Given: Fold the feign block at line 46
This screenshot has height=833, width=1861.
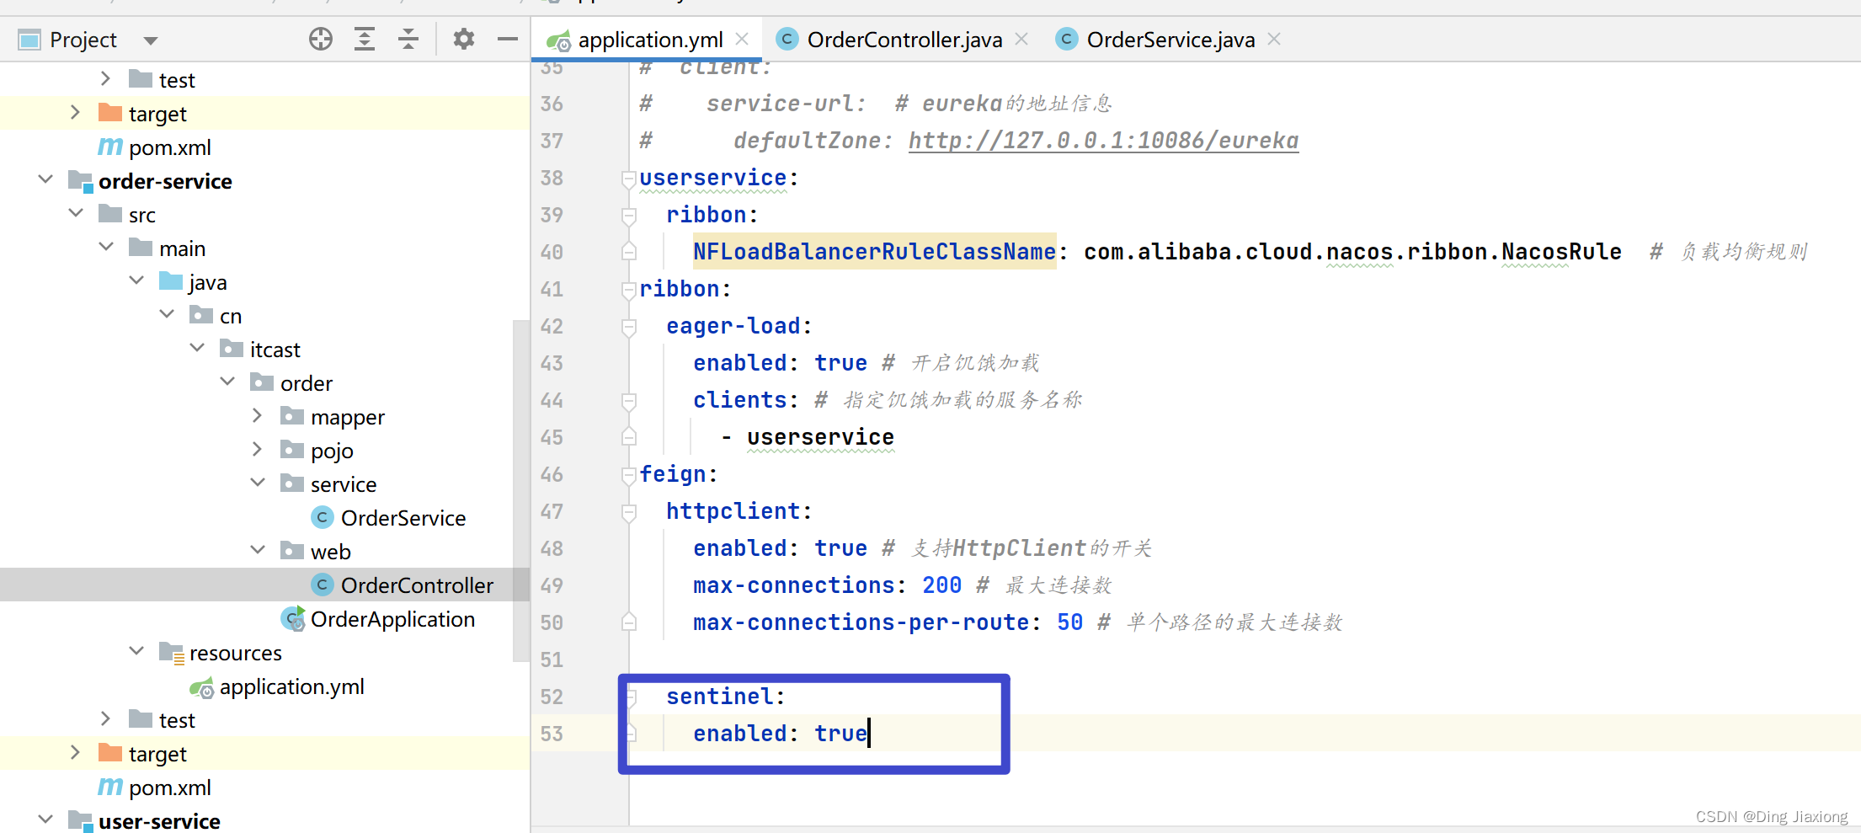Looking at the screenshot, I should tap(628, 475).
